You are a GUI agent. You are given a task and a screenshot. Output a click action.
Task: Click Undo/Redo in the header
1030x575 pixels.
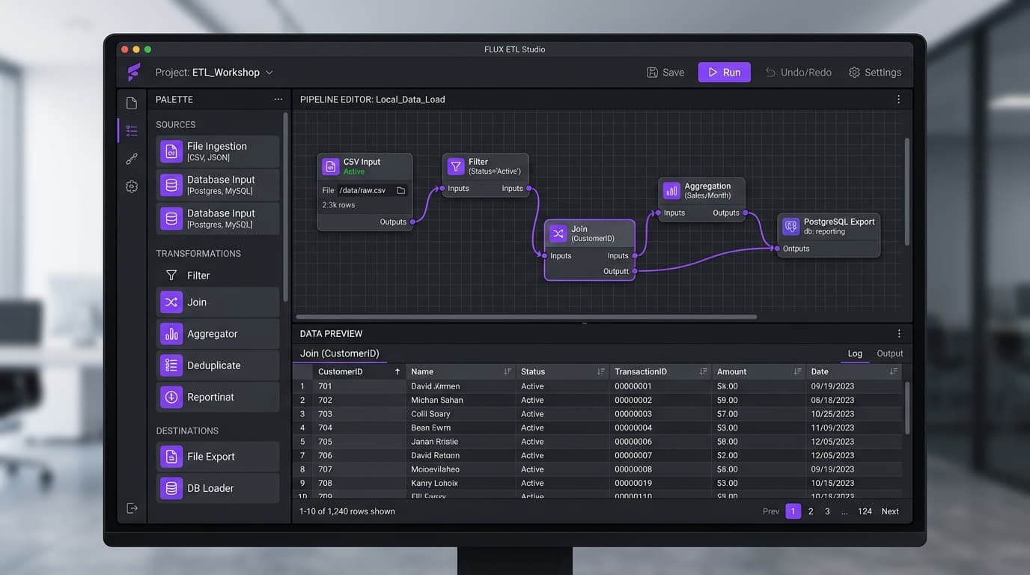tap(798, 73)
